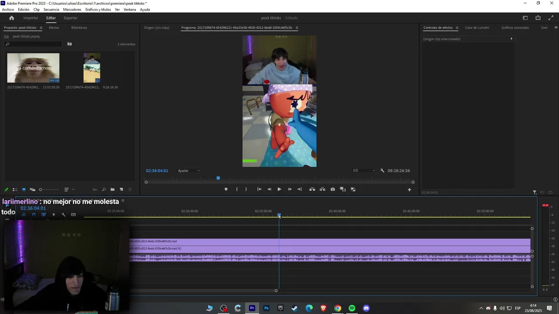
Task: Open Programa panel hamburger menu
Action: click(297, 28)
